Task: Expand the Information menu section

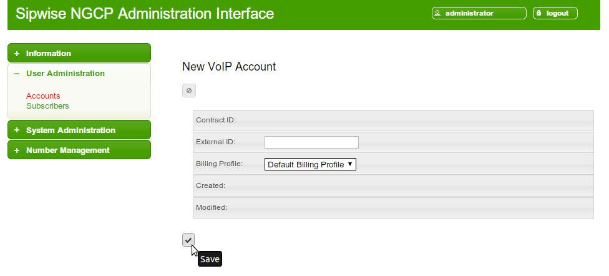Action: [x=79, y=53]
